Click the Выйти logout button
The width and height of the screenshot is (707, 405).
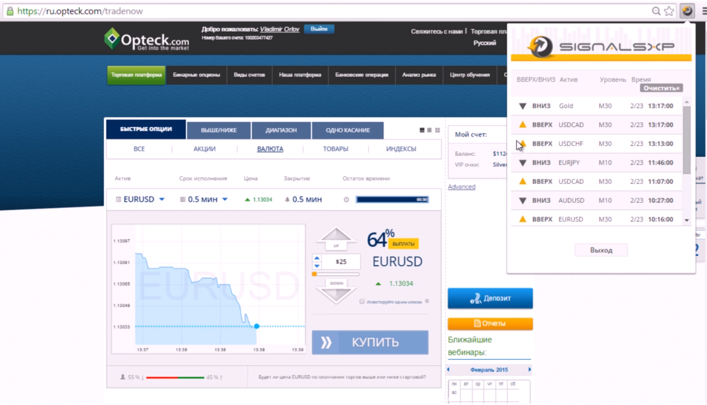coord(319,29)
